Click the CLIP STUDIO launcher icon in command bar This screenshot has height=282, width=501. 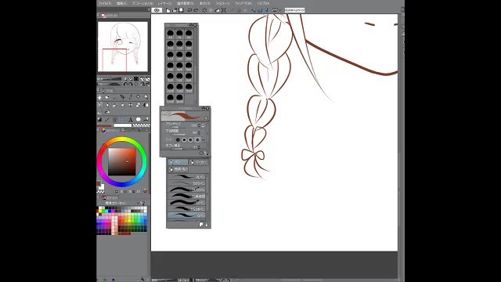(157, 10)
